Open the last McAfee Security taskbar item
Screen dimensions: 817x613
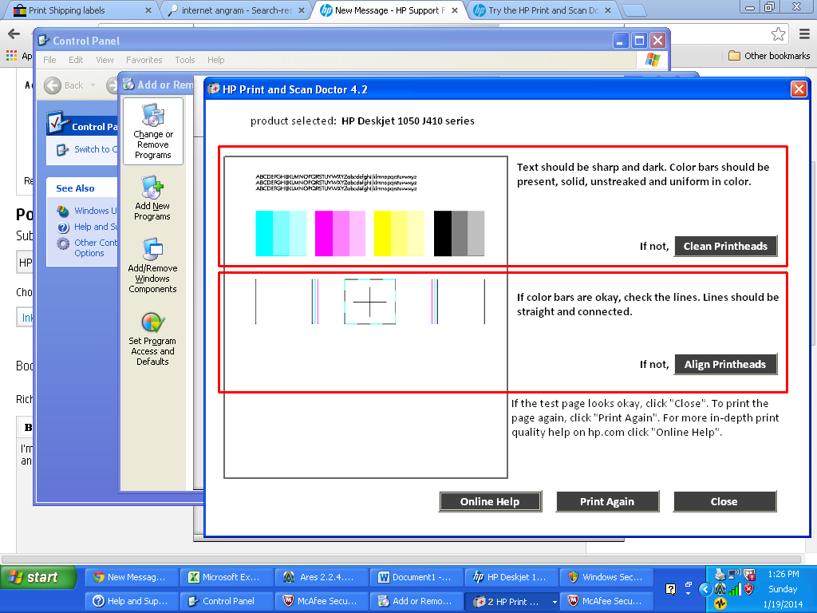pos(606,601)
